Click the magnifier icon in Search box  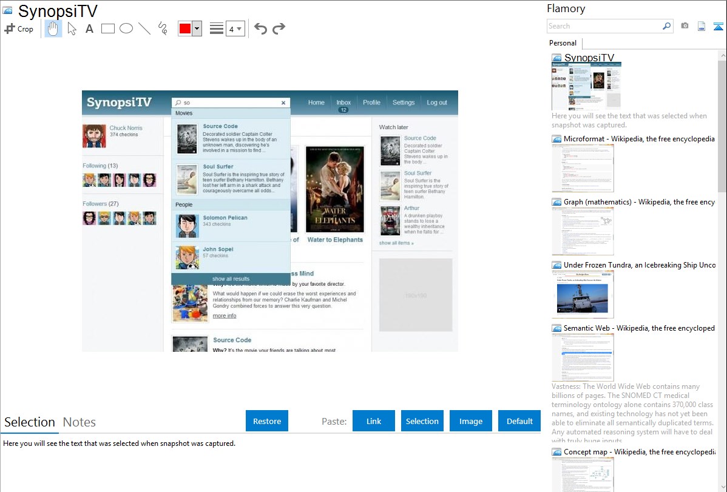[x=666, y=26]
